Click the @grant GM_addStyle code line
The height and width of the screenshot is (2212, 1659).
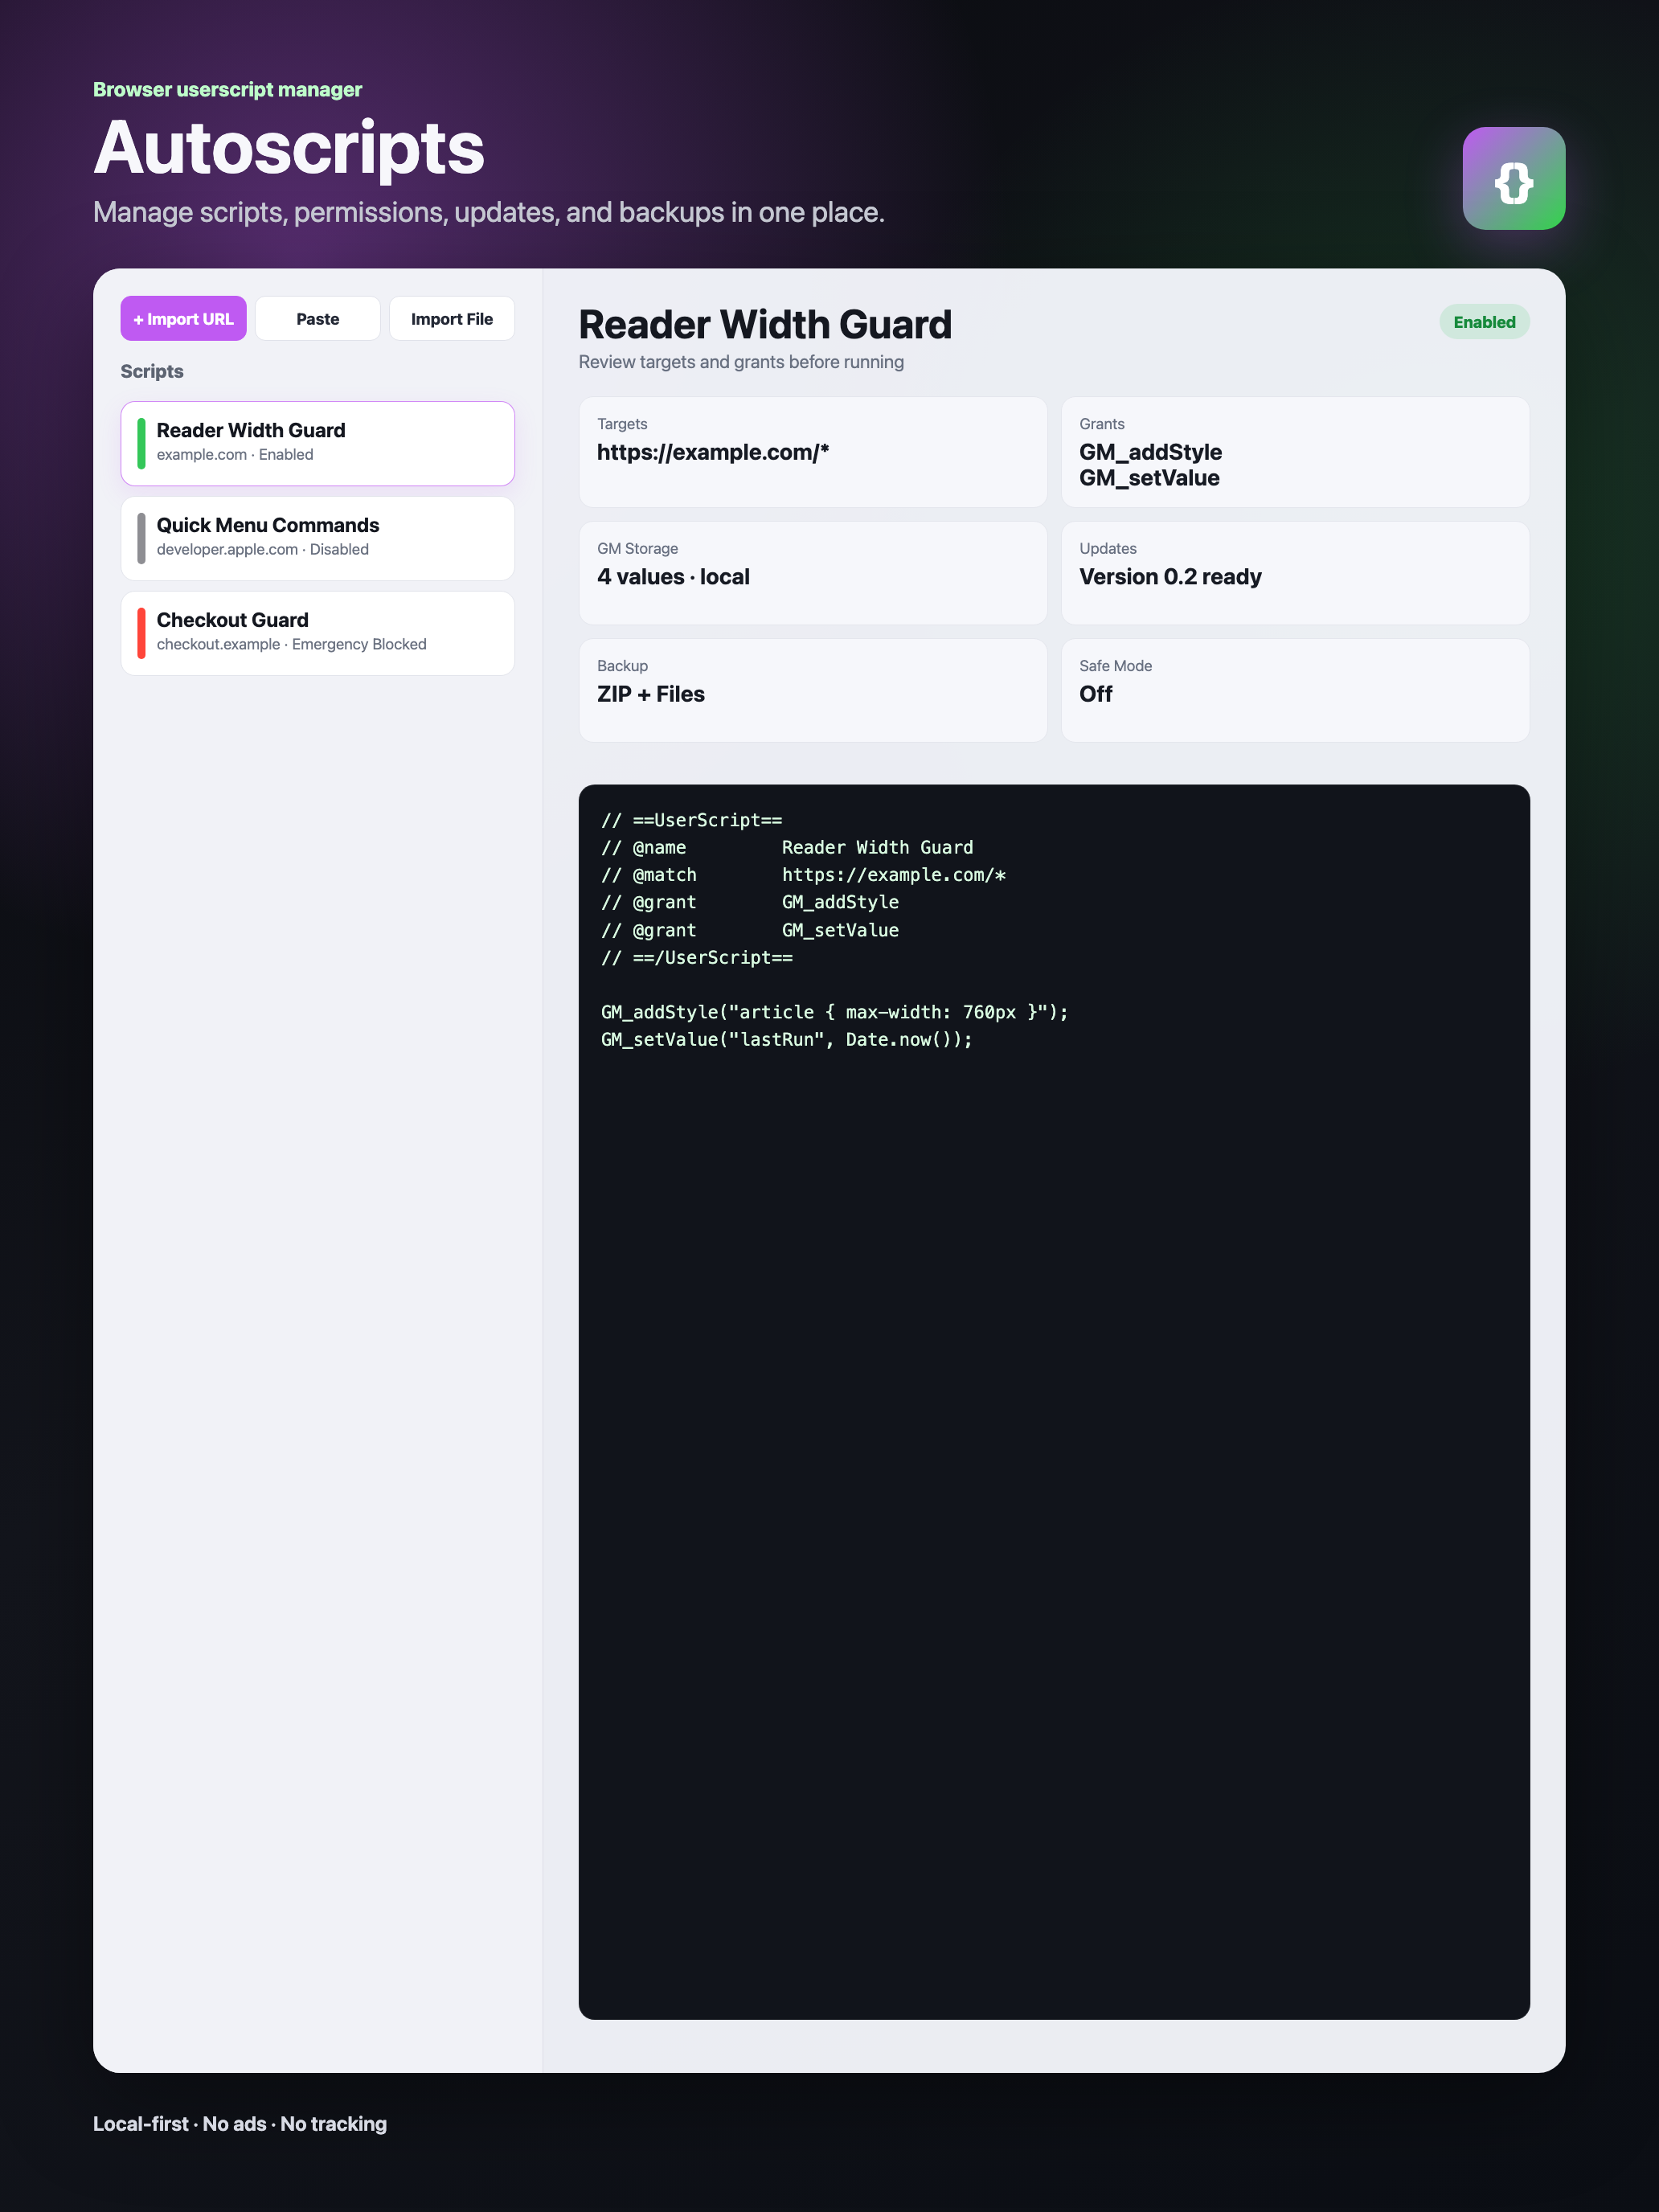click(750, 902)
